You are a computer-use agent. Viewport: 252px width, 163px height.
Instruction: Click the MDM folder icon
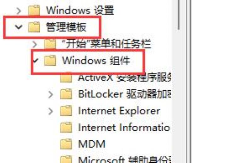66,144
